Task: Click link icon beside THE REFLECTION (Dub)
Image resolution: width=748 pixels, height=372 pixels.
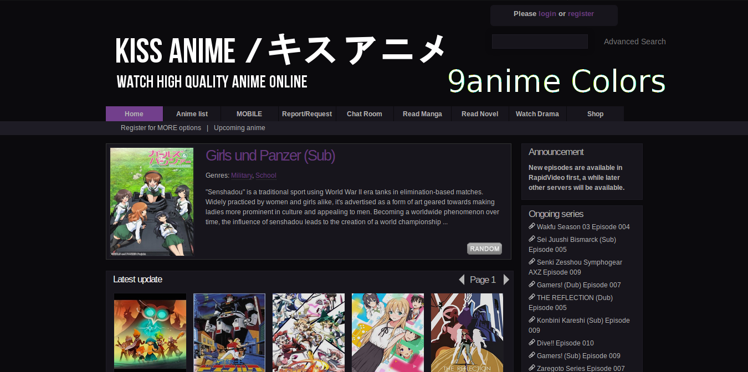Action: pyautogui.click(x=532, y=297)
